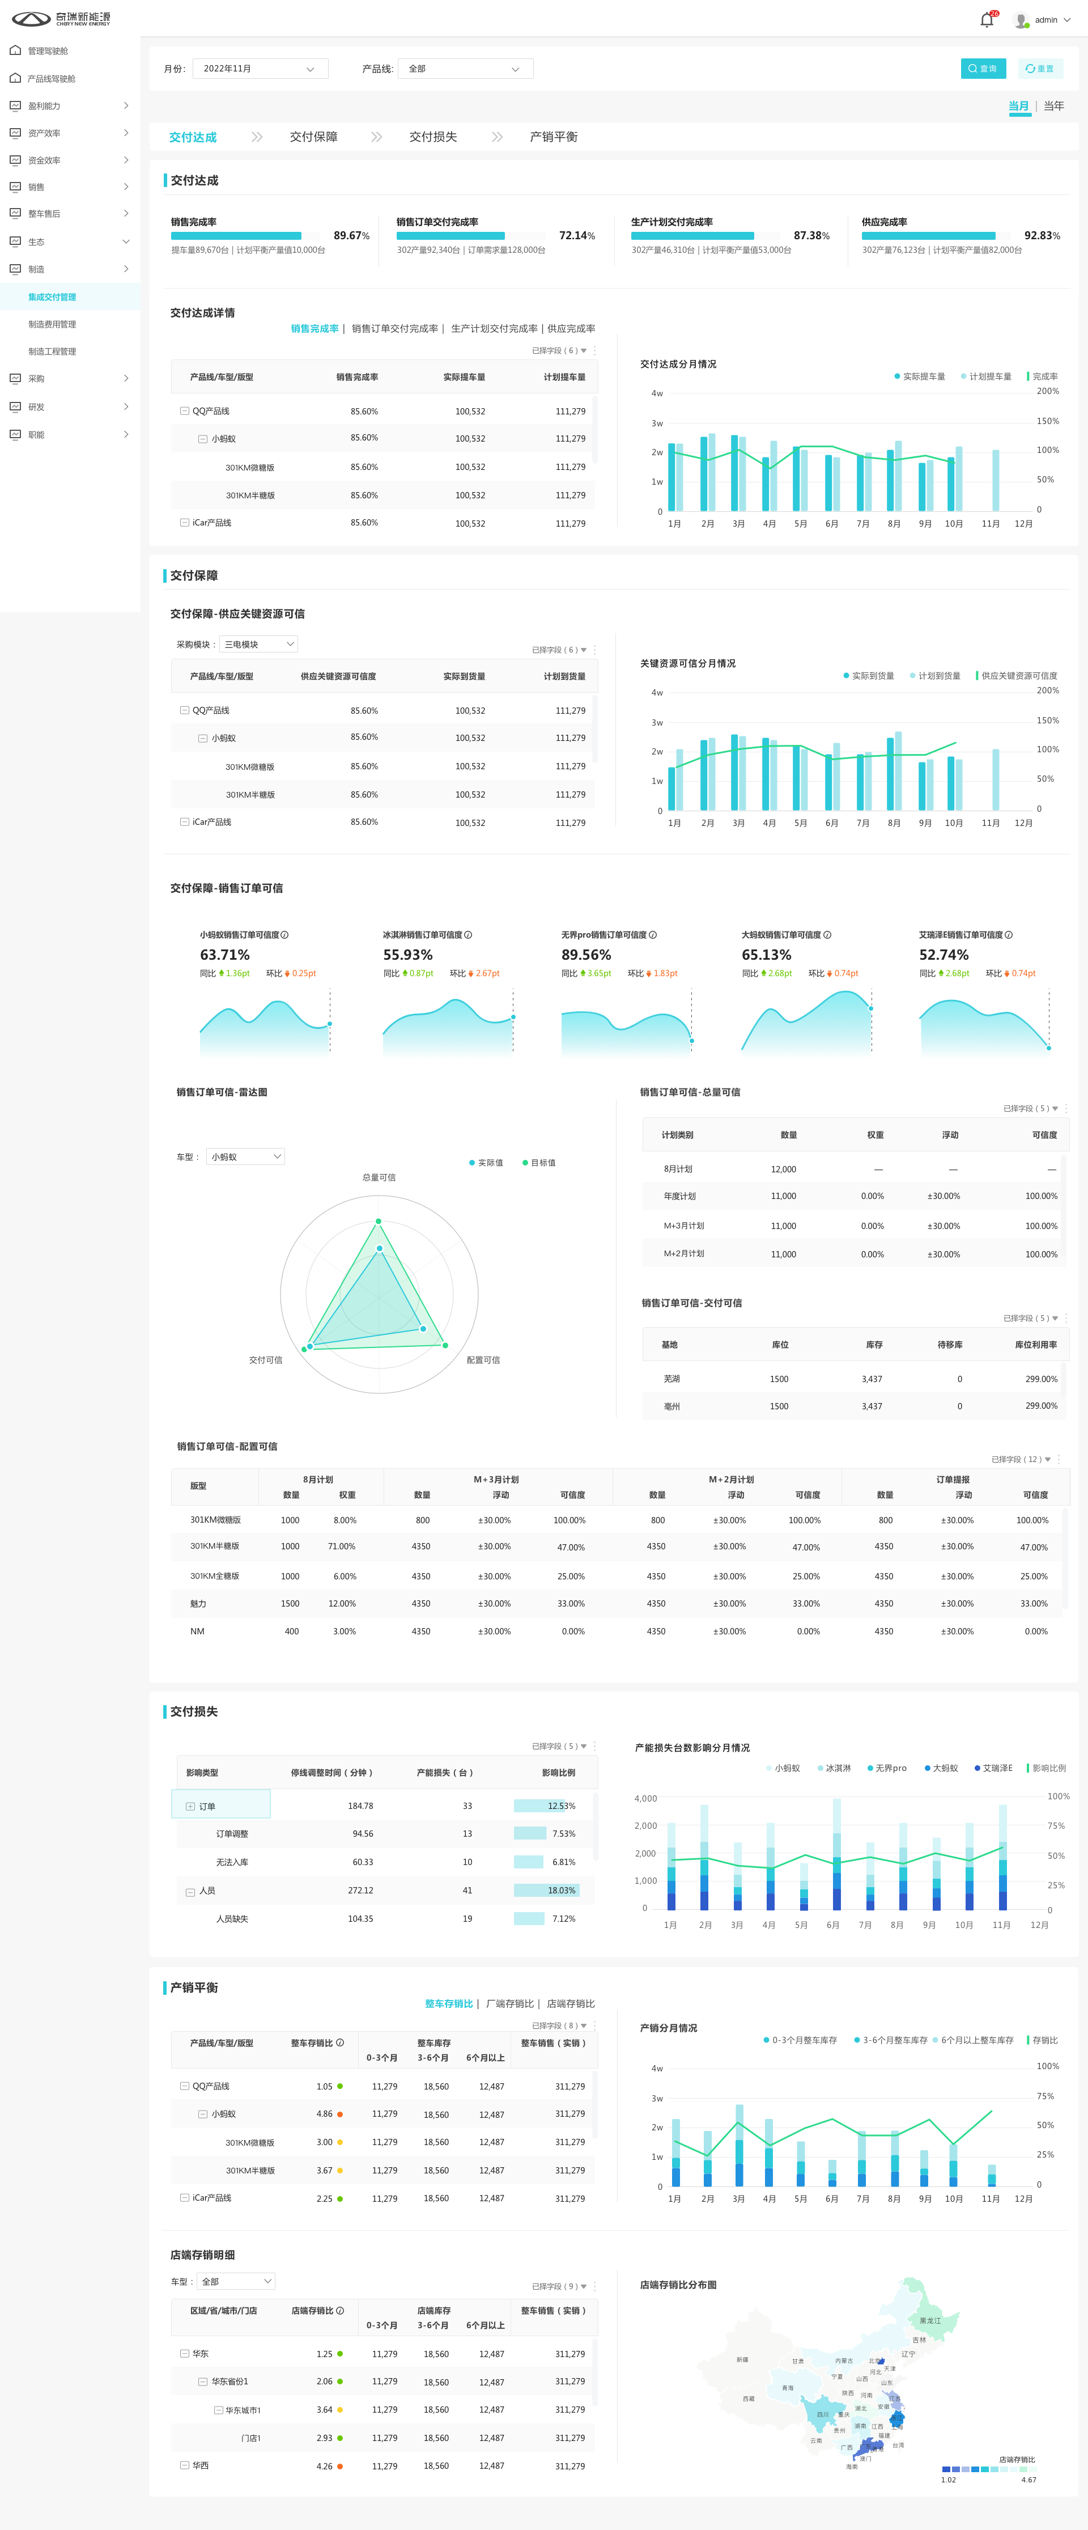Click the 管理驾驶舱 home icon in sidebar
The image size is (1088, 2530).
(15, 50)
